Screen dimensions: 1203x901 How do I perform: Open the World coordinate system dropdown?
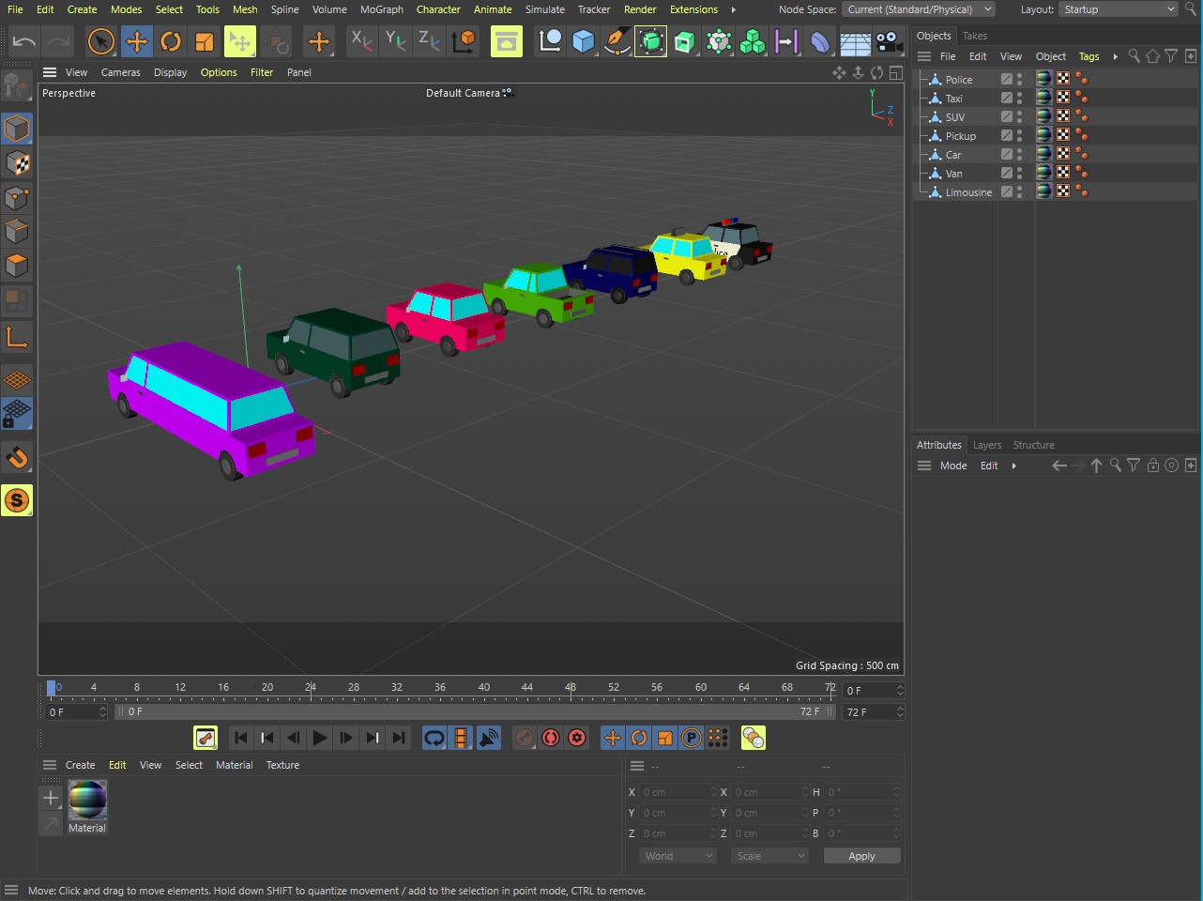[x=678, y=856]
